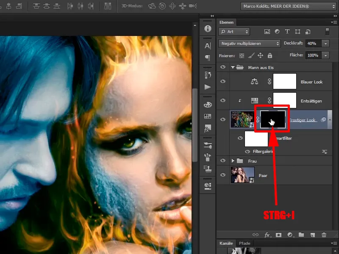Screen dimensions: 339x254
Task: Hide the Frostiger Look layer
Action: coord(223,119)
